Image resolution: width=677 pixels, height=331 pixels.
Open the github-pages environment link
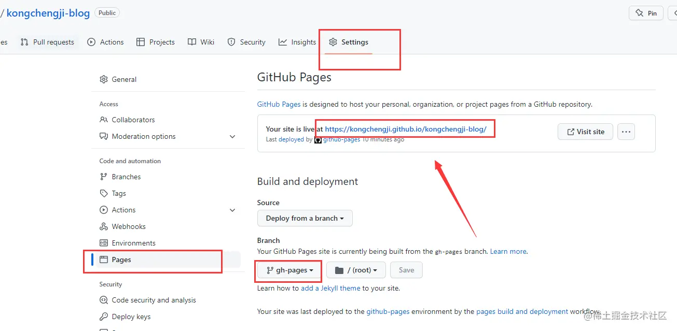tap(388, 311)
